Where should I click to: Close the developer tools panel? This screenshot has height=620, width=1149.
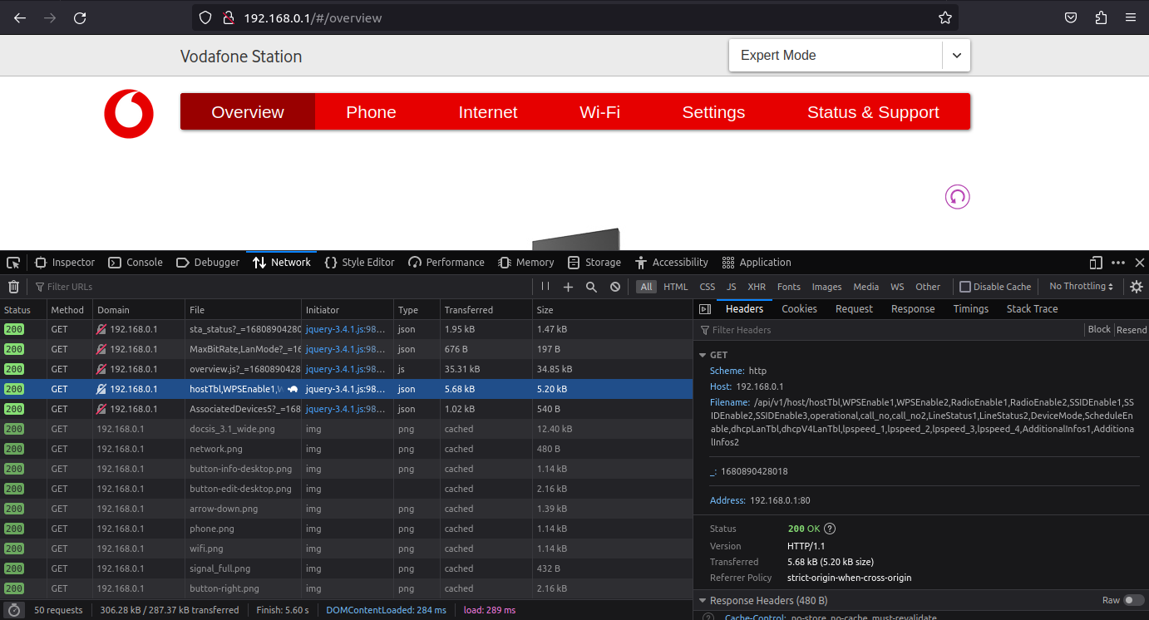click(1140, 263)
